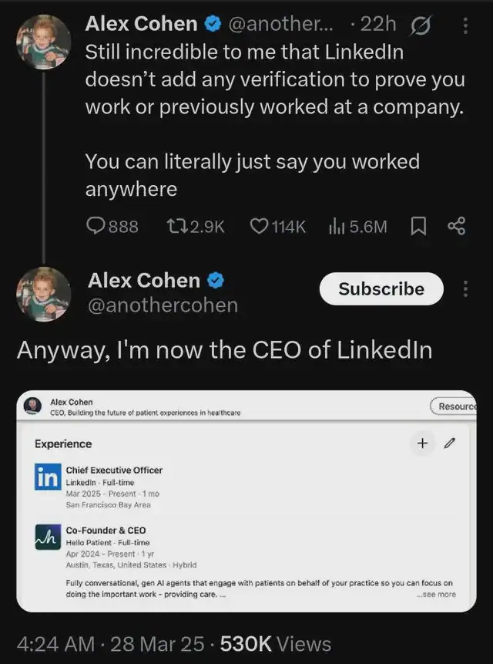
Task: Click Alex Cohen's top tweet avatar
Action: tap(44, 42)
